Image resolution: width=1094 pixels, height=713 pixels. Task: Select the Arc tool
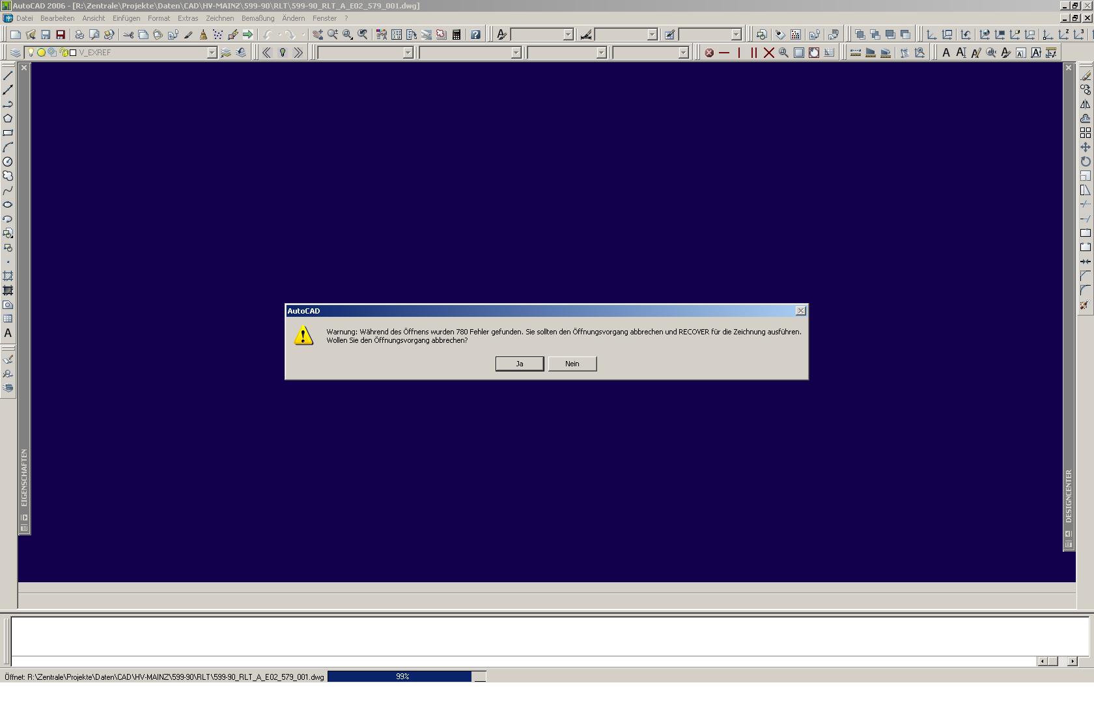[8, 147]
